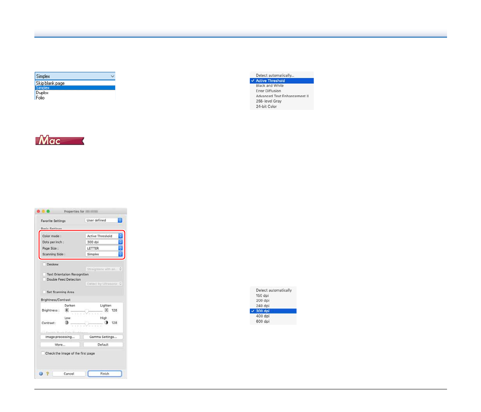The image size is (481, 412).
Task: Choose 600 dpi in resolution list
Action: tap(263, 322)
